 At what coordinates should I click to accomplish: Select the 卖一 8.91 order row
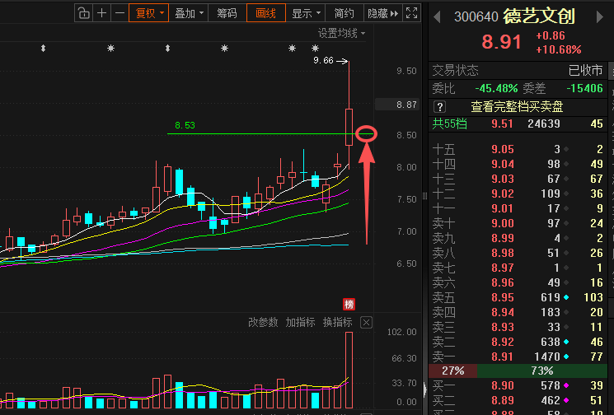pos(518,357)
